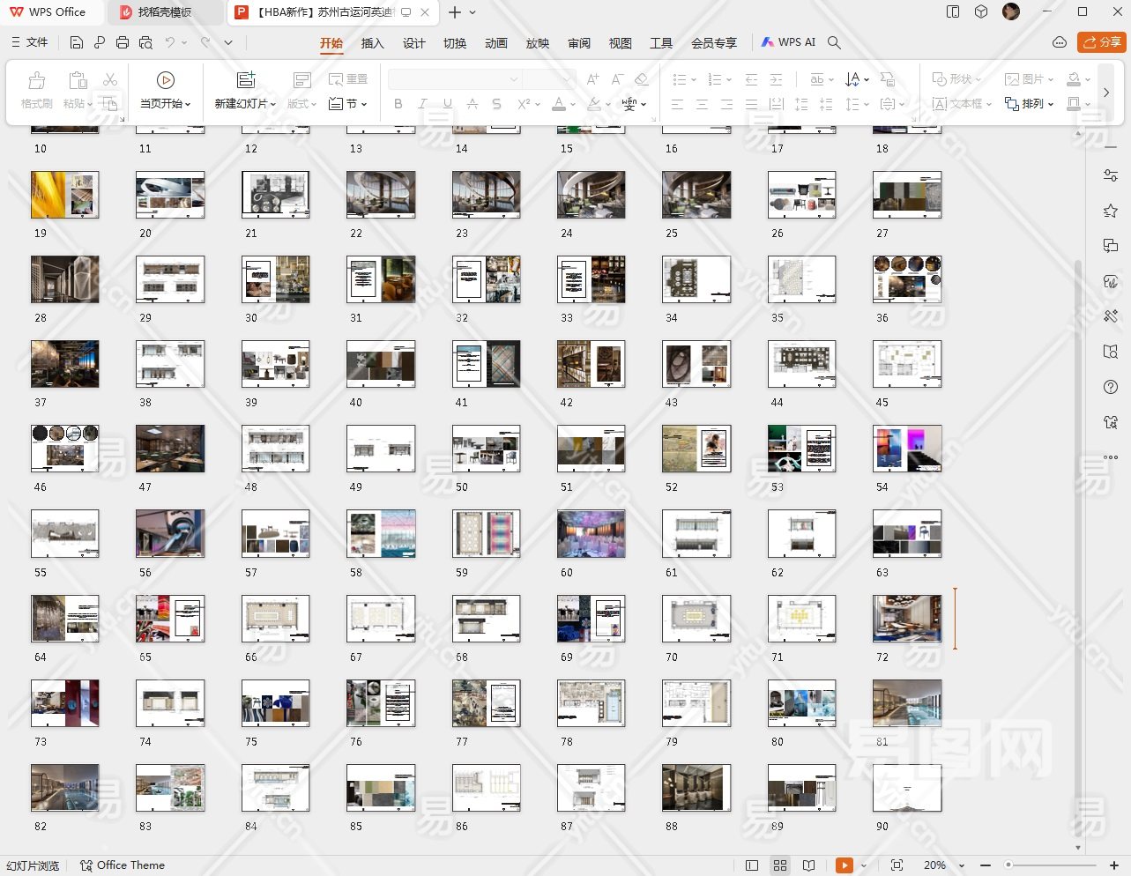Click the zoom in plus icon

point(1115,865)
